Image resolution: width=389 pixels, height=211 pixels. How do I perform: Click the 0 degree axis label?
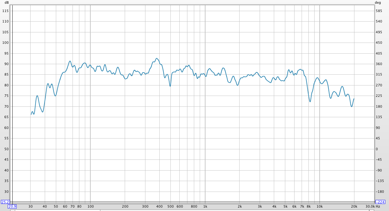377,149
